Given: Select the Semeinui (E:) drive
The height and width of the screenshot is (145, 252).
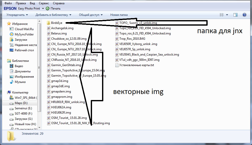Looking at the screenshot, I should 23,108.
